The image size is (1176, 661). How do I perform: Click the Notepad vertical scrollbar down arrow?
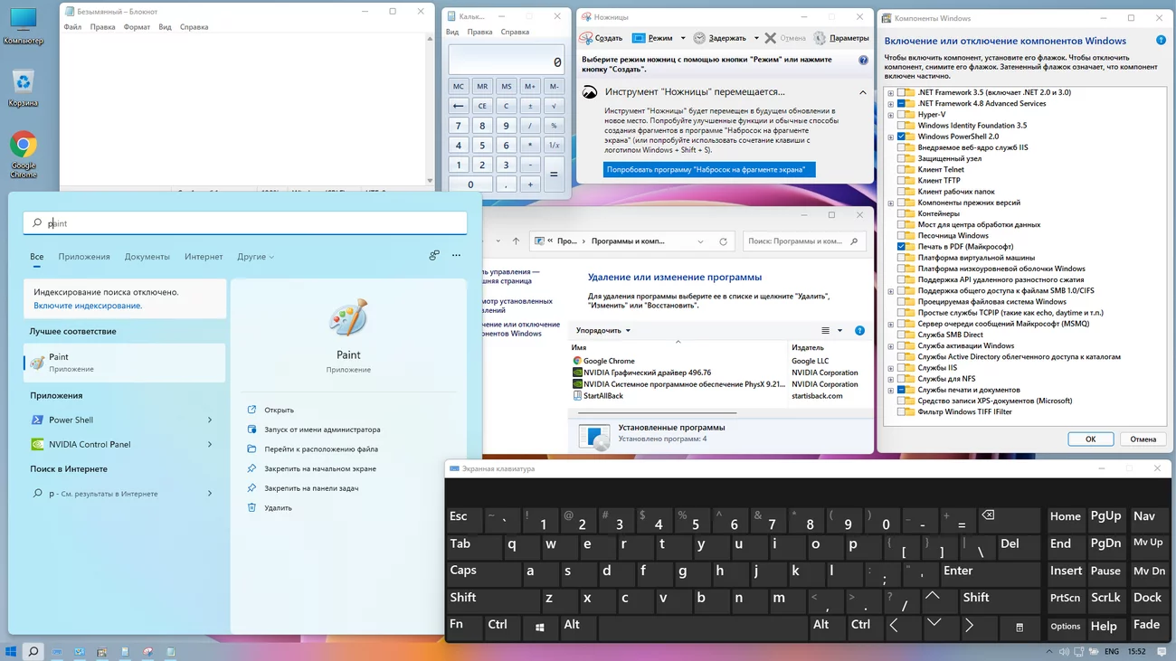(x=430, y=181)
